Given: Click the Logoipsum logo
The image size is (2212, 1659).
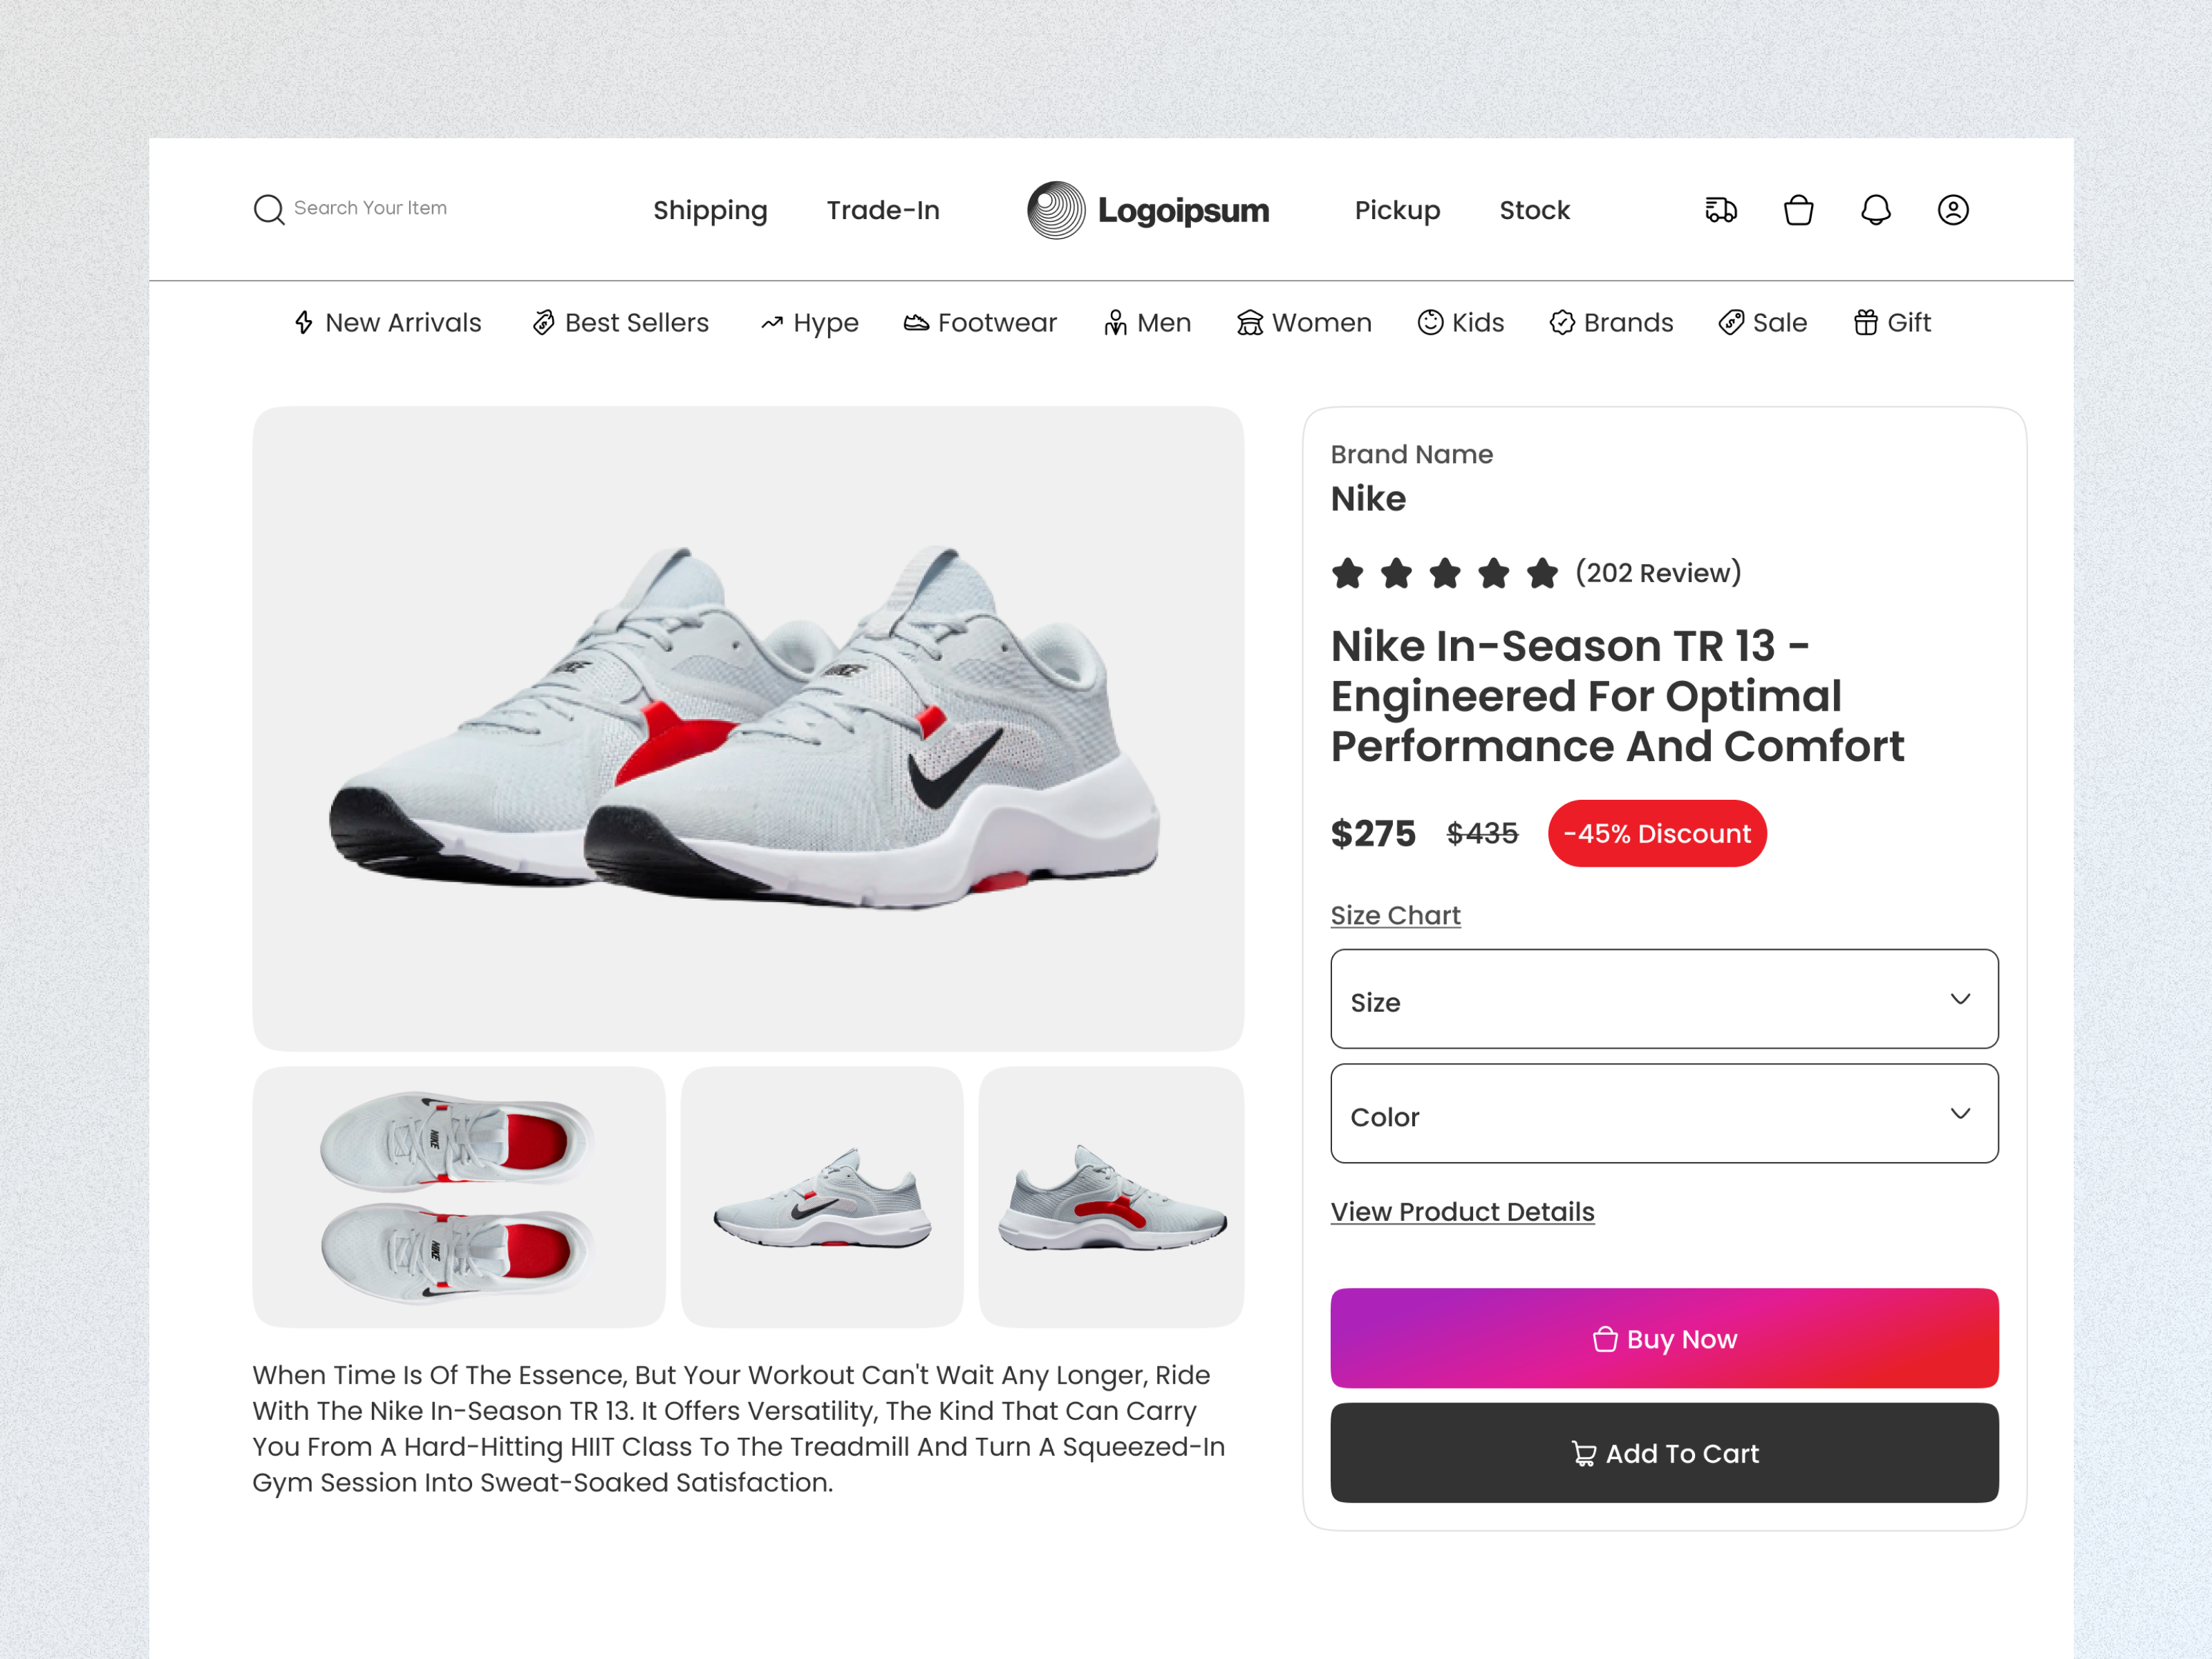Looking at the screenshot, I should tap(1148, 210).
